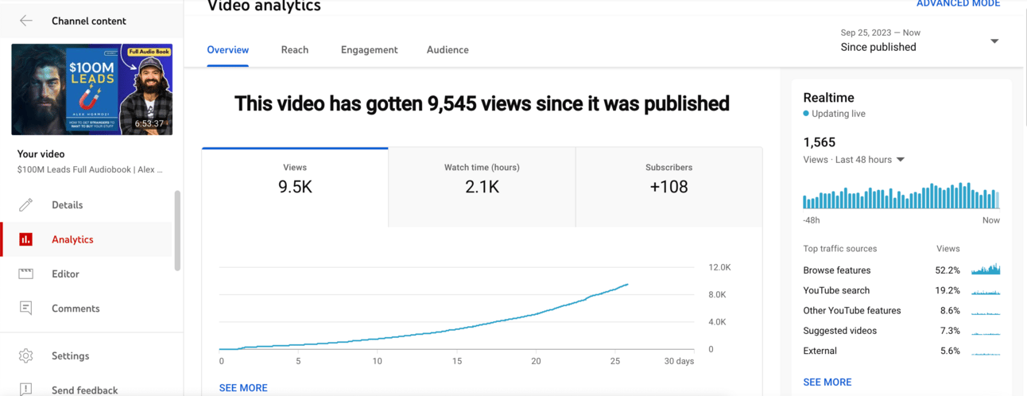Click the Details pencil icon

(26, 205)
